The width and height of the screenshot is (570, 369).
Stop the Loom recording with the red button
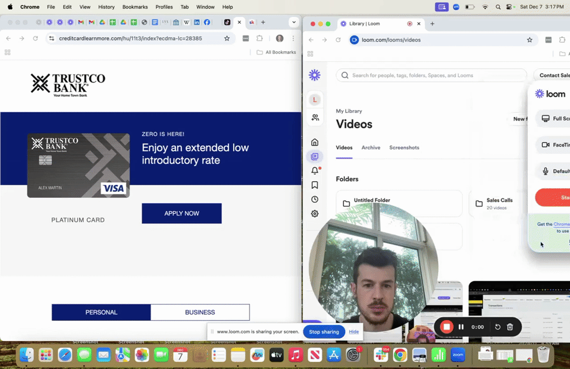pyautogui.click(x=446, y=327)
